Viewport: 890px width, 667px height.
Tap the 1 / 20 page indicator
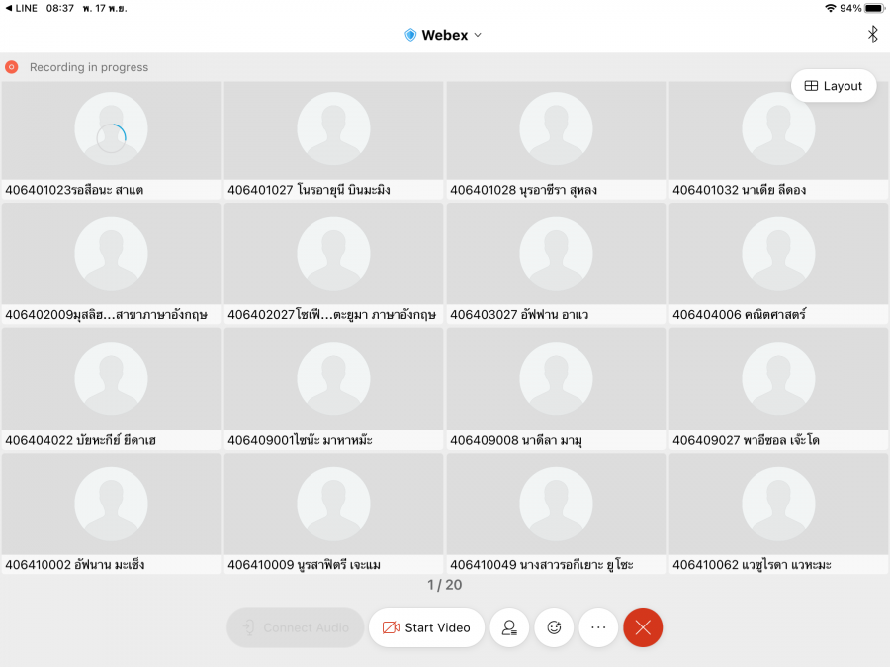[444, 585]
